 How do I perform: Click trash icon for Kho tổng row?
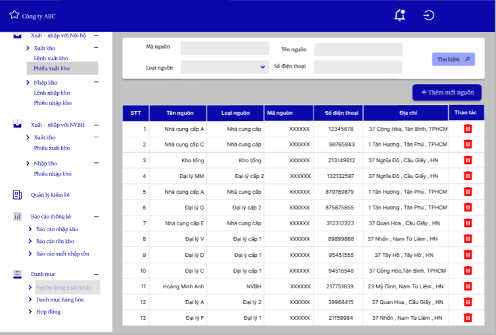point(468,160)
